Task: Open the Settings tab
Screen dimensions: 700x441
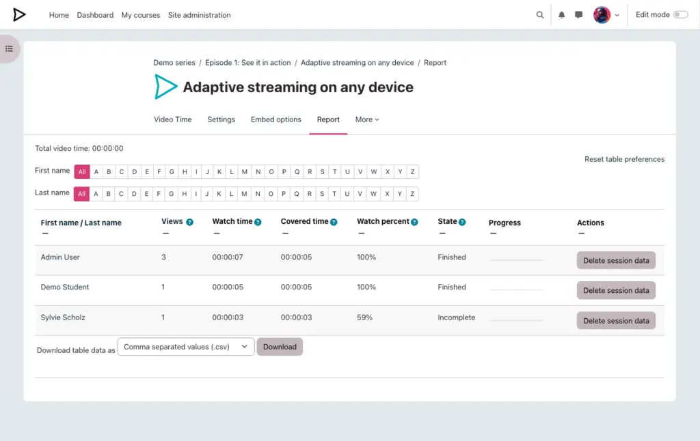Action: tap(221, 119)
